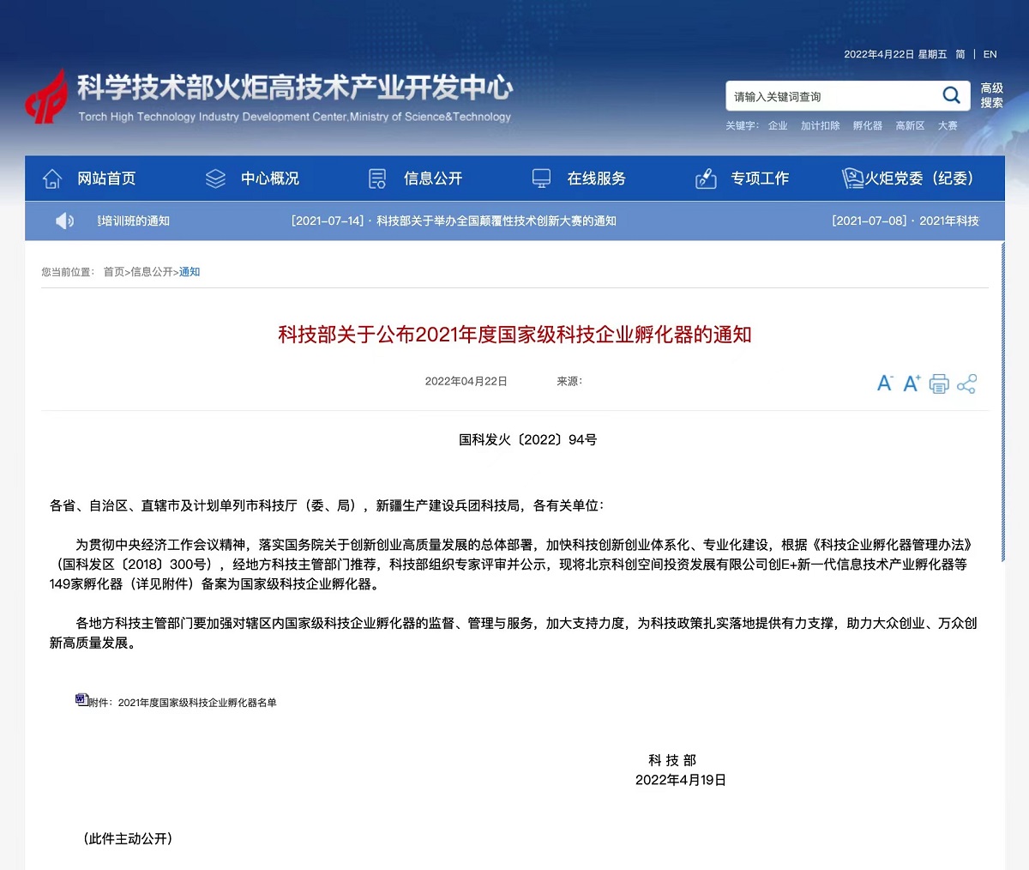Click the monitor icon beside 在线服务
The width and height of the screenshot is (1029, 870).
click(541, 178)
